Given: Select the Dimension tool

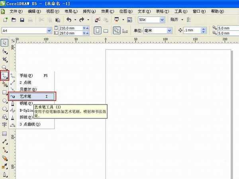Looking at the screenshot, I should click(x=4, y=142).
